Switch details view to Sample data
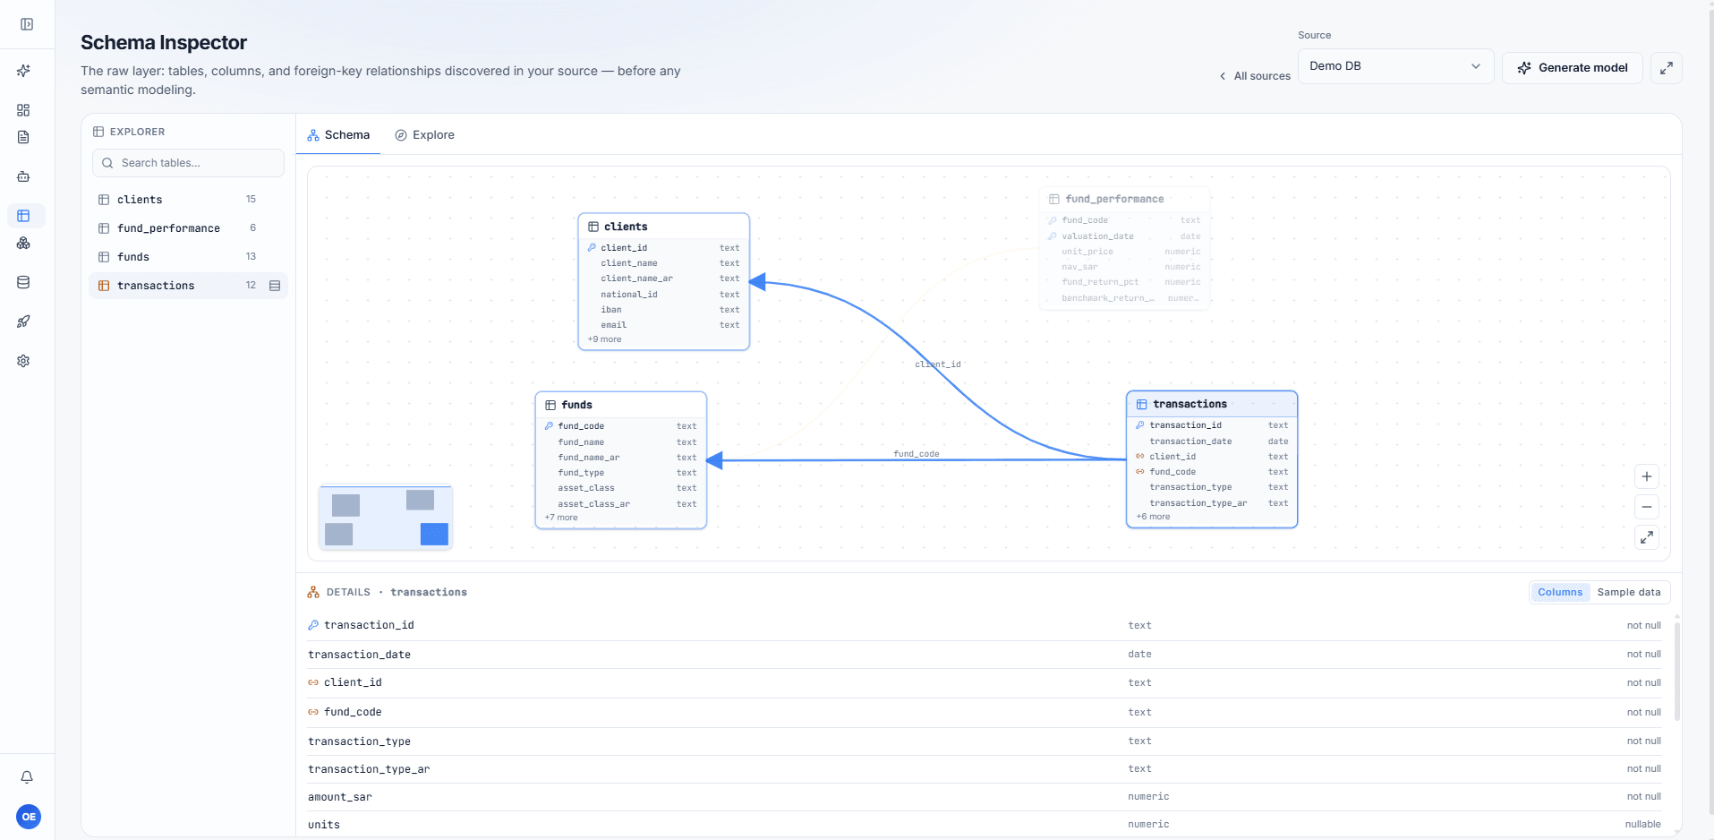 click(x=1629, y=592)
